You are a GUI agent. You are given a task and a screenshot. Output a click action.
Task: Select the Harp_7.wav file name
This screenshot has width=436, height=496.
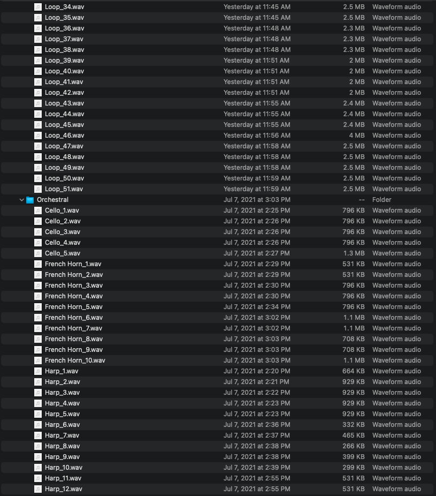pos(62,435)
